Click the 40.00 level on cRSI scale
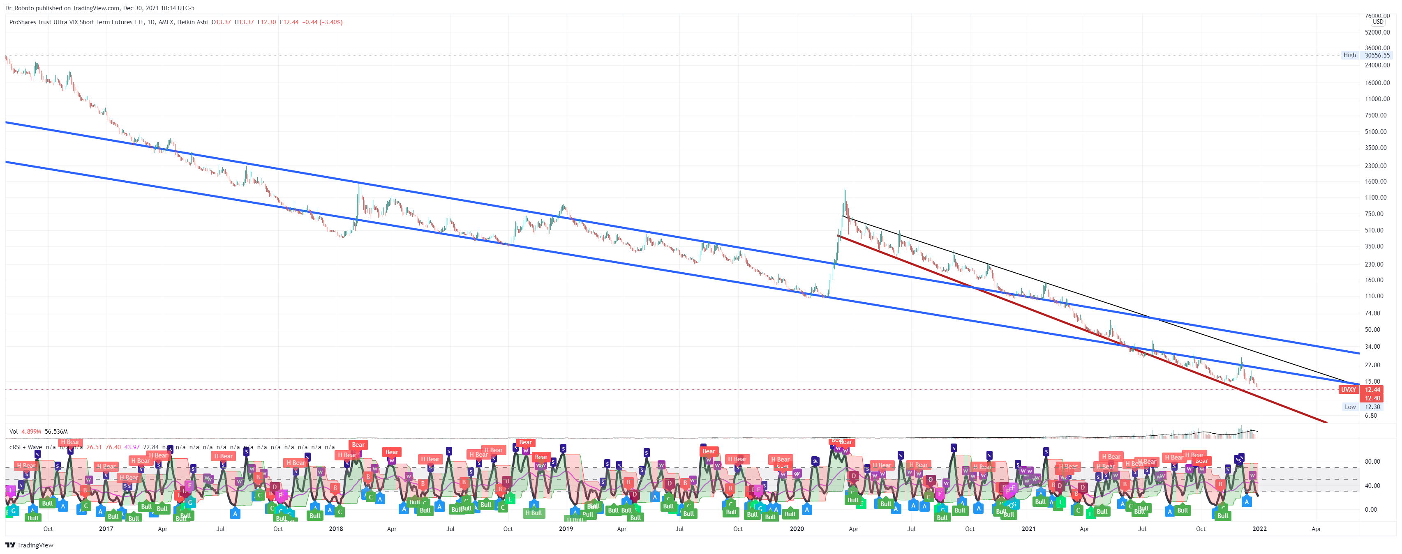Screen dimensions: 1402x554 (1372, 486)
